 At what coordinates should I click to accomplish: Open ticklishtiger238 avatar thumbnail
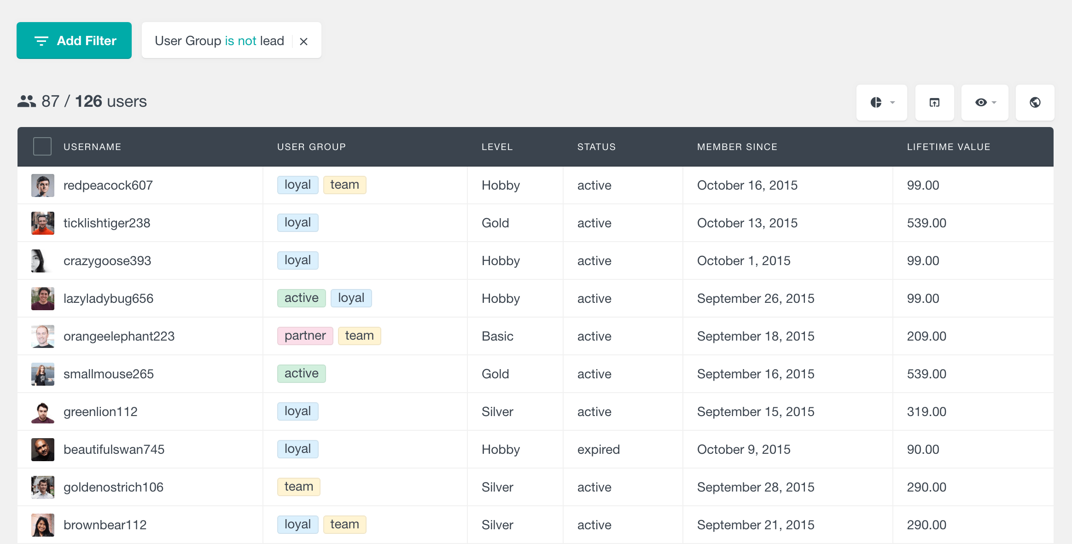click(x=43, y=223)
